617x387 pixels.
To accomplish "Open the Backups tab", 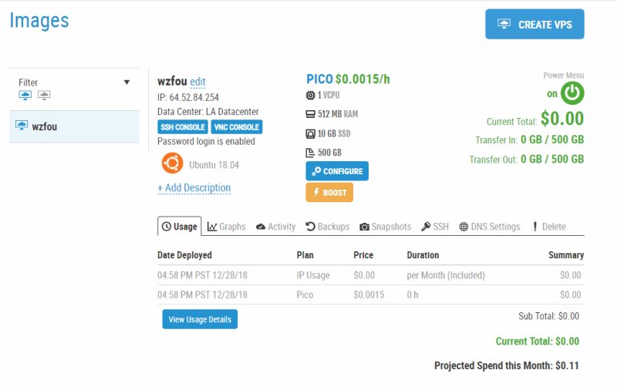I will (x=327, y=227).
